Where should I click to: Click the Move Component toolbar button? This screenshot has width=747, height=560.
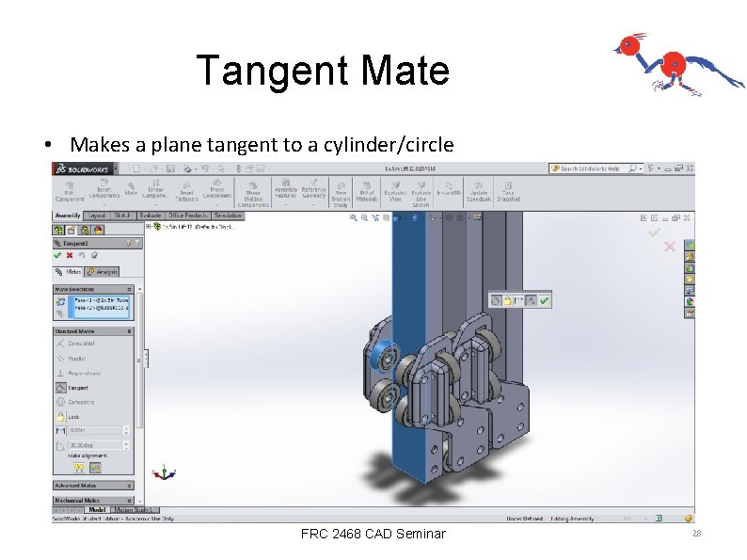[217, 189]
